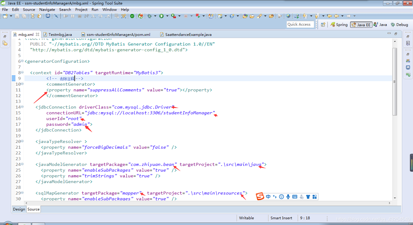This screenshot has width=413, height=225.
Task: Toggle Sogou IME Chinese/English mode icon
Action: click(x=268, y=197)
